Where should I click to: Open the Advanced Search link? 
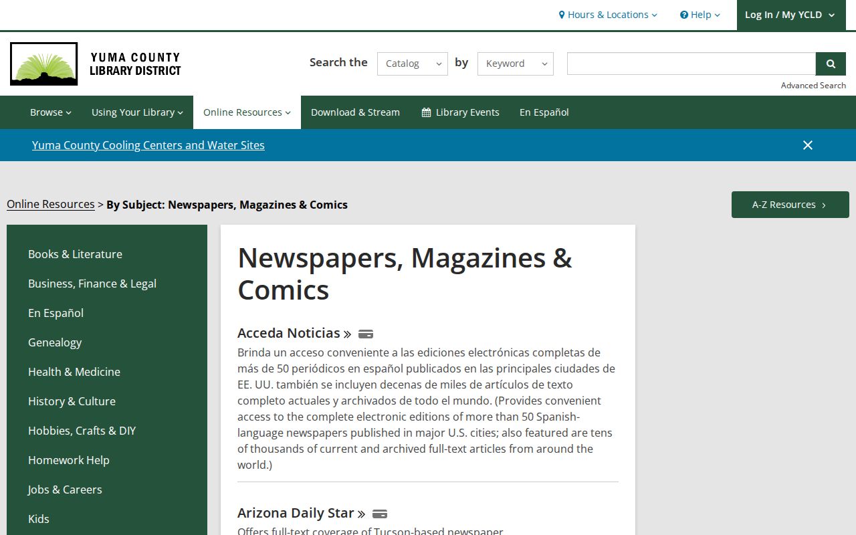[x=813, y=85]
